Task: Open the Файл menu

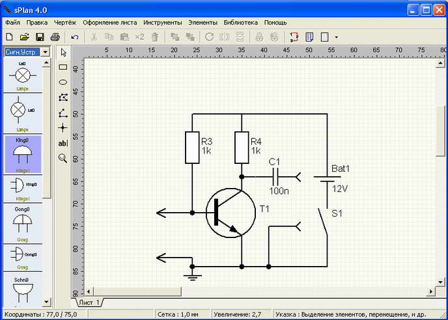Action: (13, 22)
